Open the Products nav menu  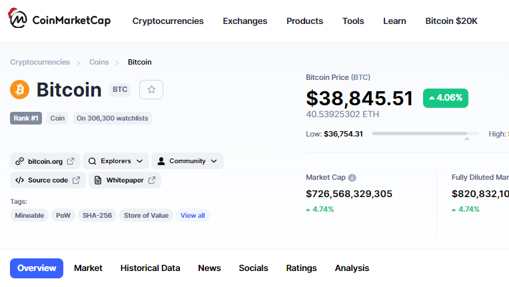pyautogui.click(x=305, y=21)
